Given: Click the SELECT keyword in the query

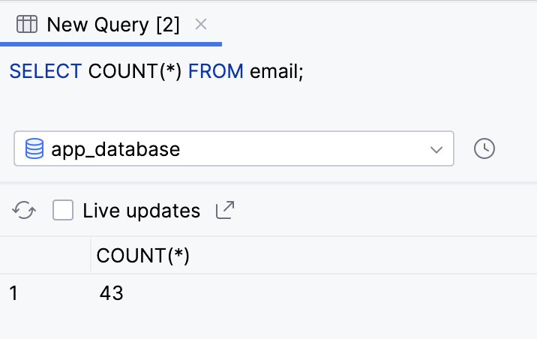Looking at the screenshot, I should coord(45,71).
